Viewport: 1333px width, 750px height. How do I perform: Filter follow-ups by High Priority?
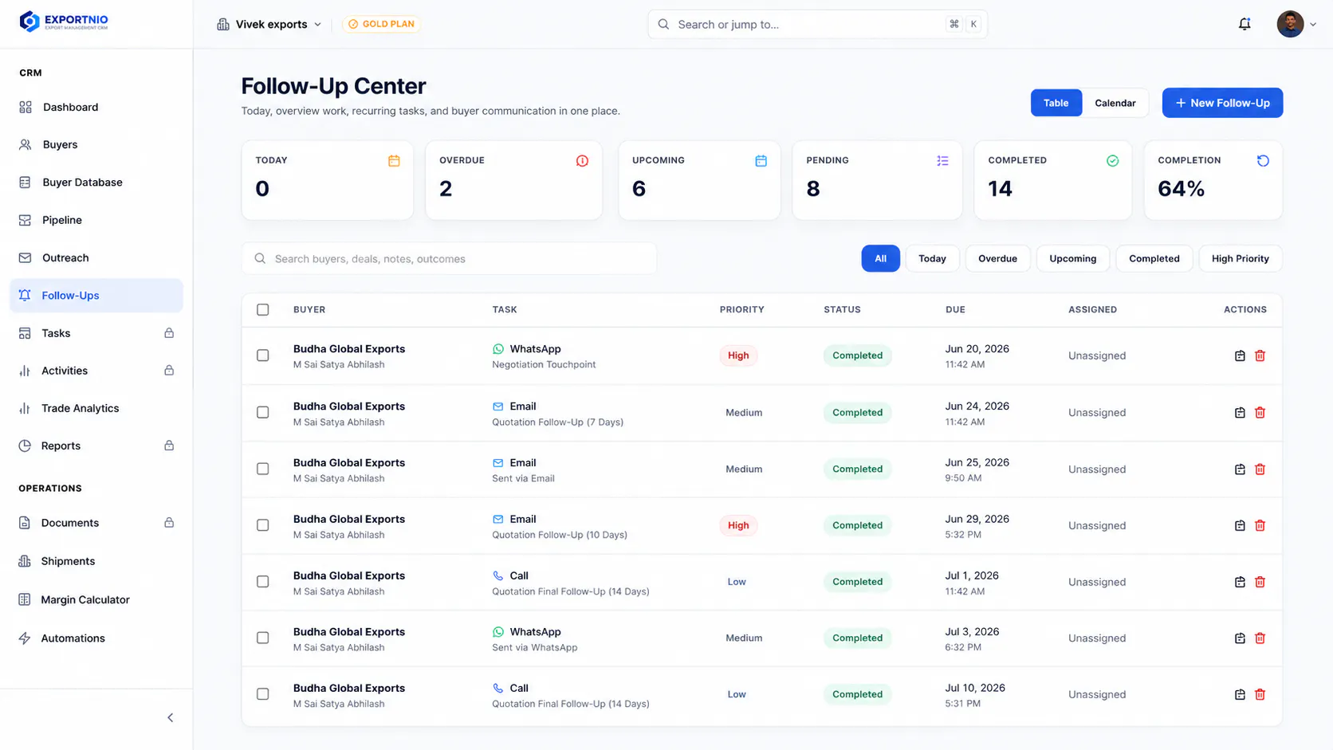(x=1240, y=258)
